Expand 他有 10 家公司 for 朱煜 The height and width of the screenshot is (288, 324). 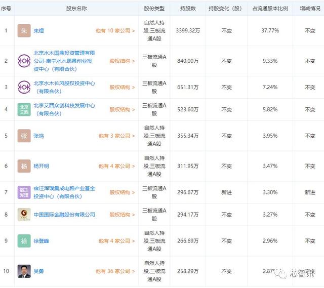[x=115, y=31]
